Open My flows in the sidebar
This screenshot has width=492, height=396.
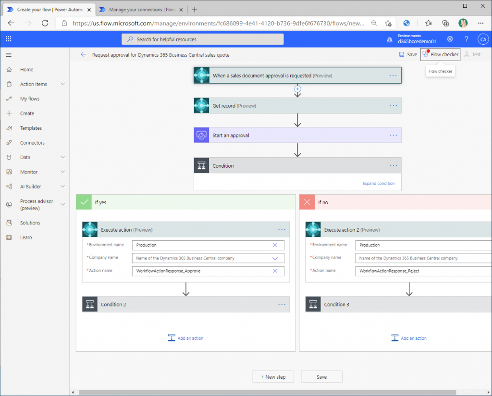pos(30,99)
